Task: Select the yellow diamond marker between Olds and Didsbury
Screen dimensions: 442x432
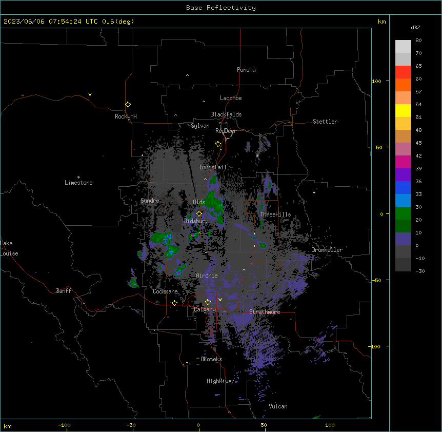Action: point(199,214)
